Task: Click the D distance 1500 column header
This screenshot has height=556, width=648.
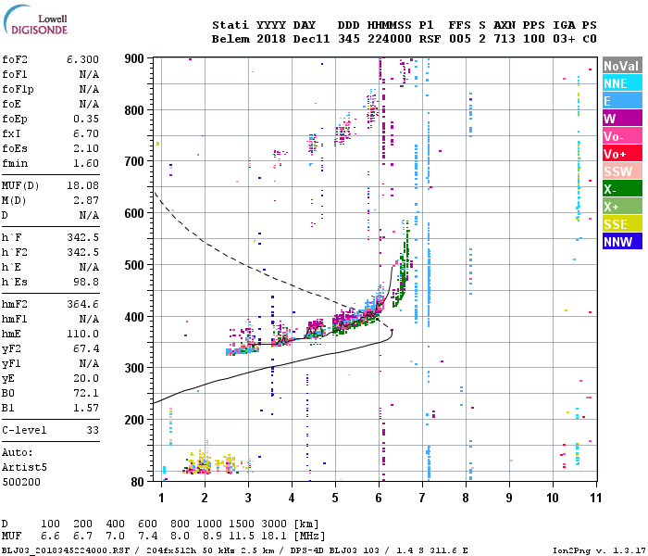Action: coord(243,524)
